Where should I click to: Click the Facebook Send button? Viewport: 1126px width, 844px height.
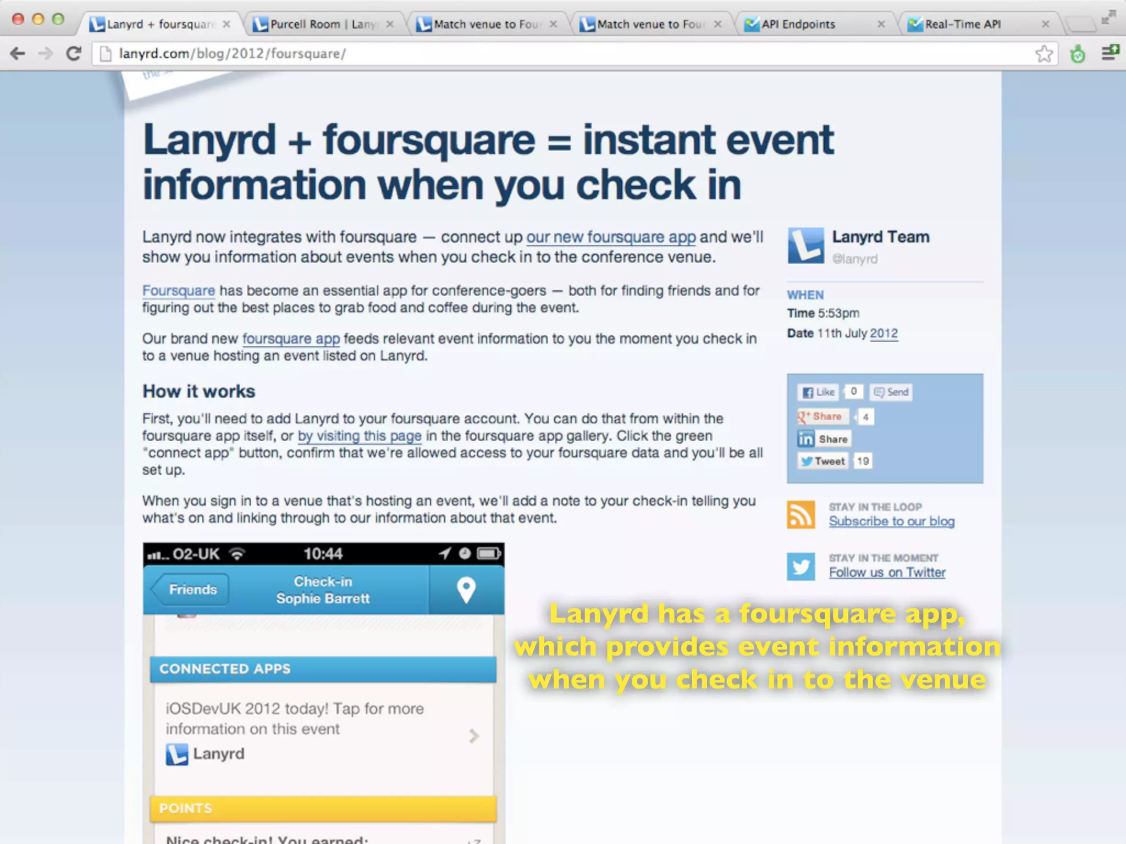tap(891, 392)
